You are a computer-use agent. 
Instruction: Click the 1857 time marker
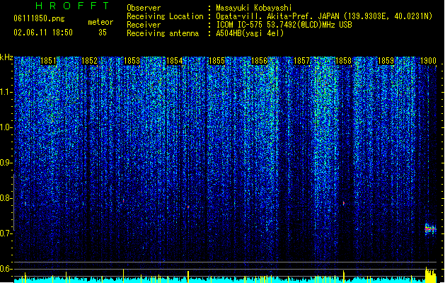pyautogui.click(x=301, y=61)
